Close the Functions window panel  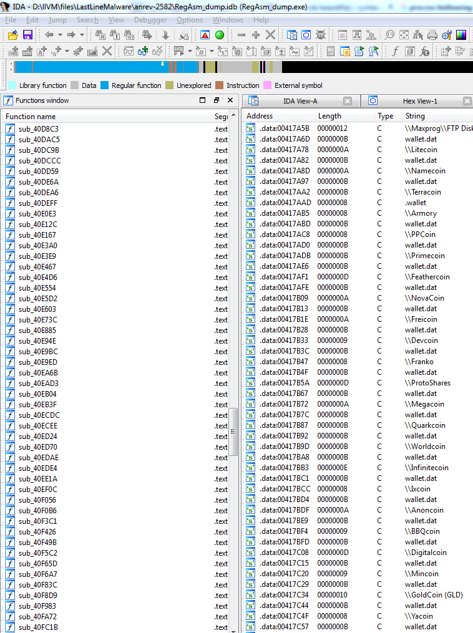click(x=230, y=100)
